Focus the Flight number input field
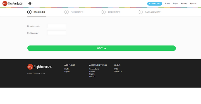Screen dimensions: 201x104 (56, 33)
